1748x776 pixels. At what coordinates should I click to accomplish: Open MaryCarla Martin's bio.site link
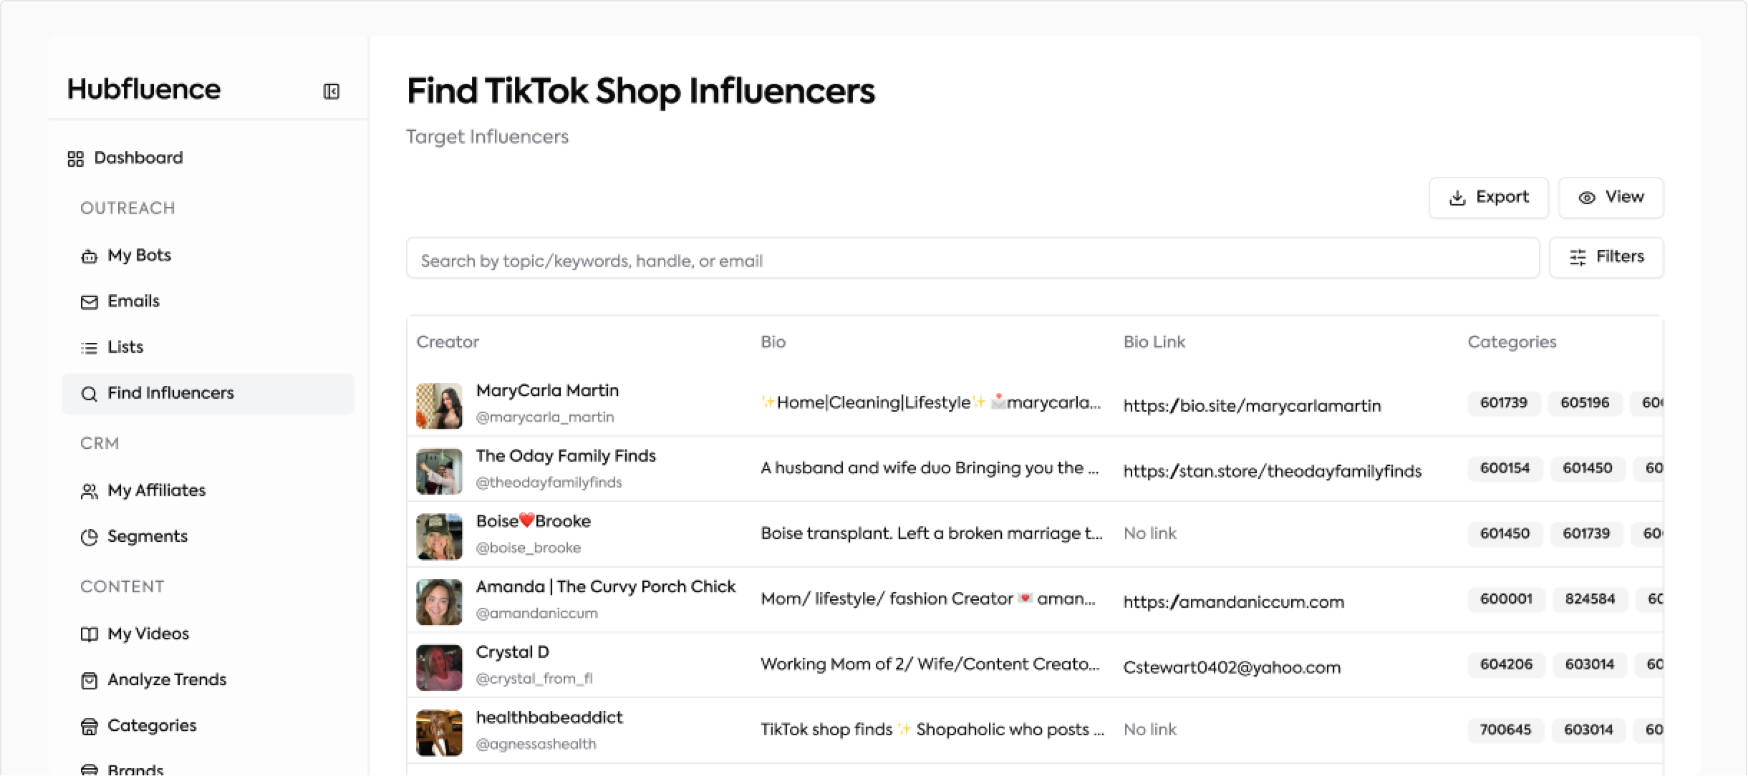[x=1252, y=405]
